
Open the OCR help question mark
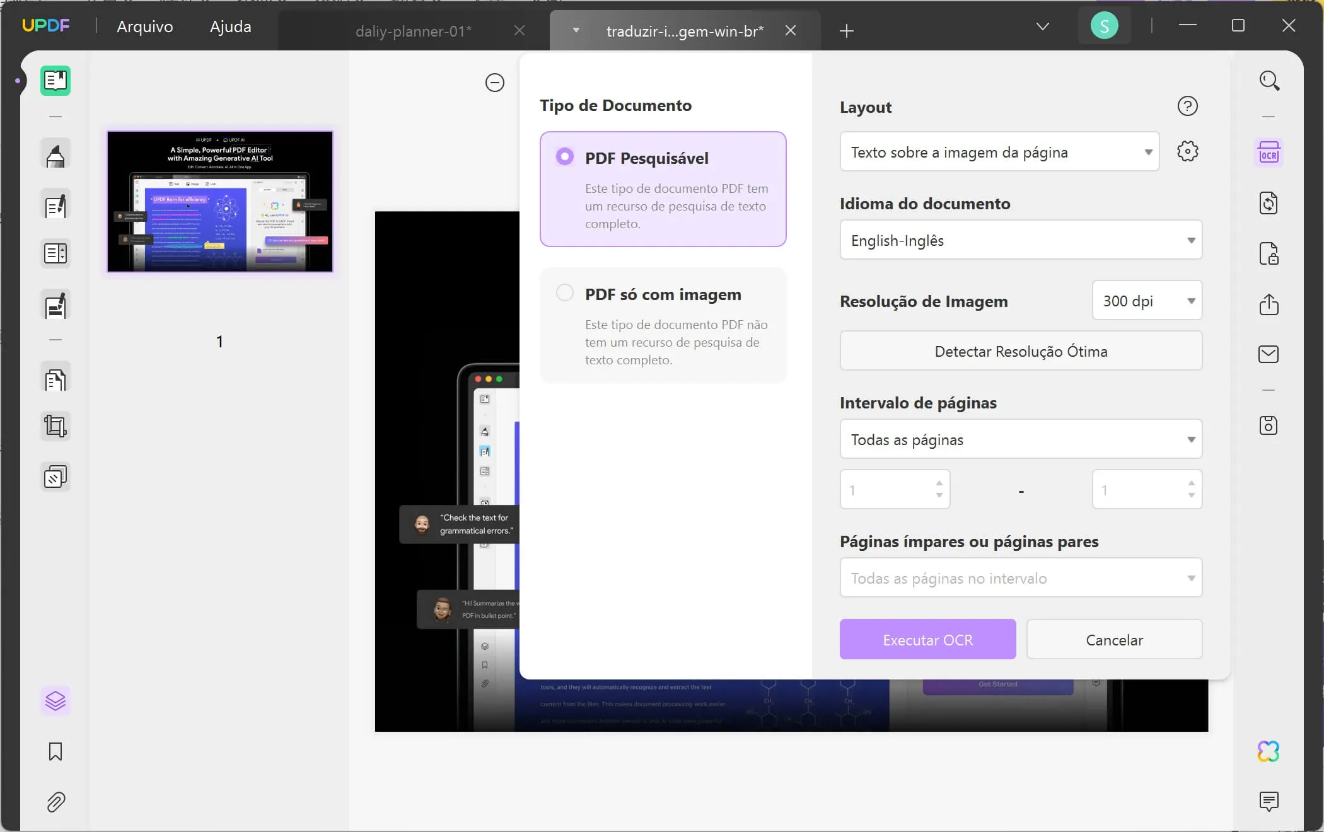click(x=1187, y=106)
